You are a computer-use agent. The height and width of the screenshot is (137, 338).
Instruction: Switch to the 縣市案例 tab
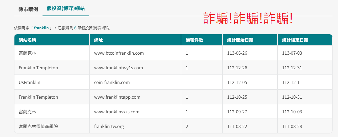(x=28, y=9)
